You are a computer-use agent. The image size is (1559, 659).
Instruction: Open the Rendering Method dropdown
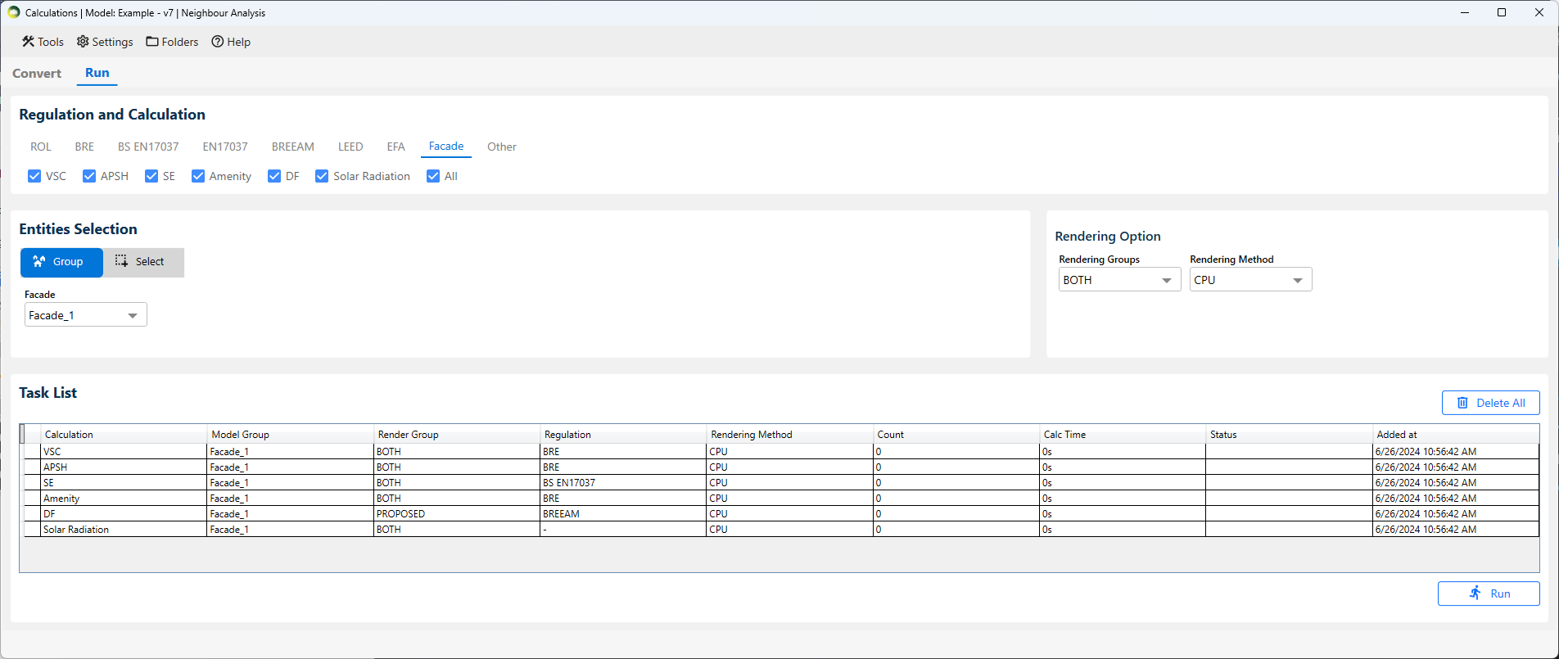pyautogui.click(x=1297, y=280)
